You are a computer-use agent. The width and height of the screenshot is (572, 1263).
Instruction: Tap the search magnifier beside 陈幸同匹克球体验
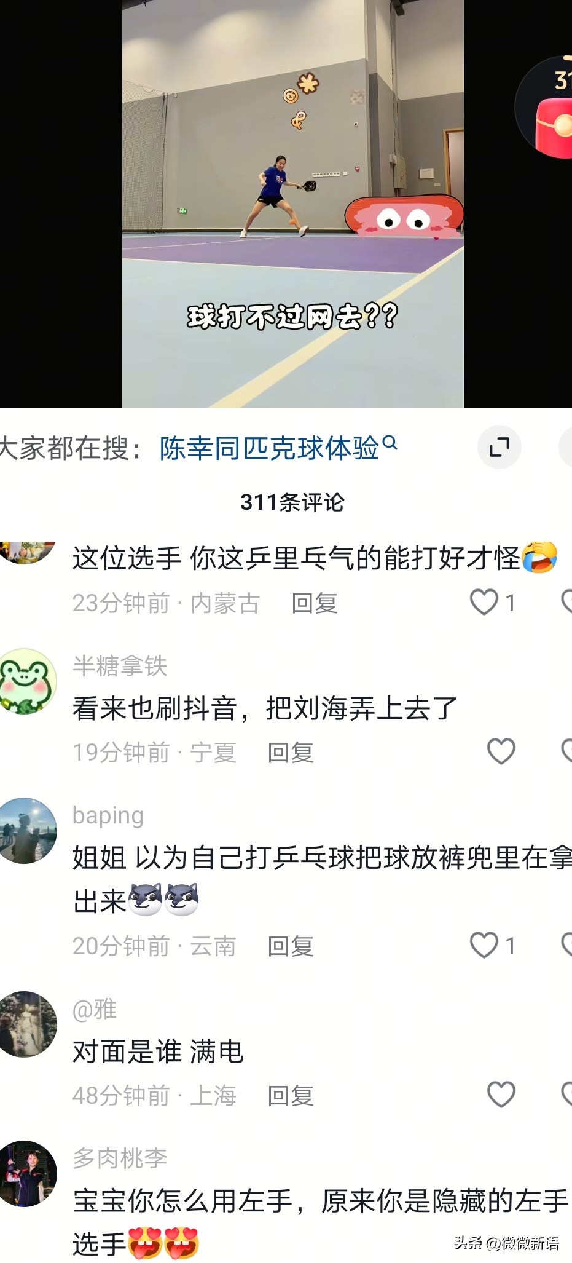coord(390,442)
